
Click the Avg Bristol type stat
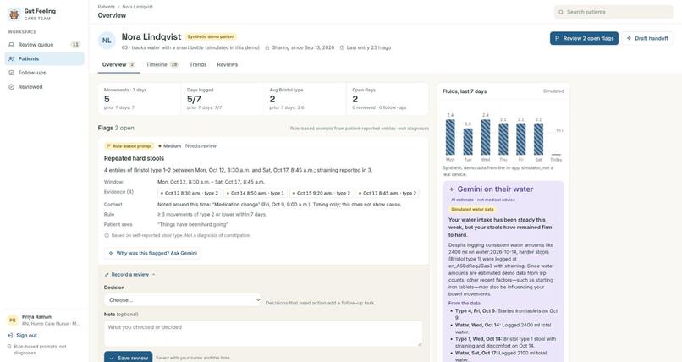coord(305,99)
